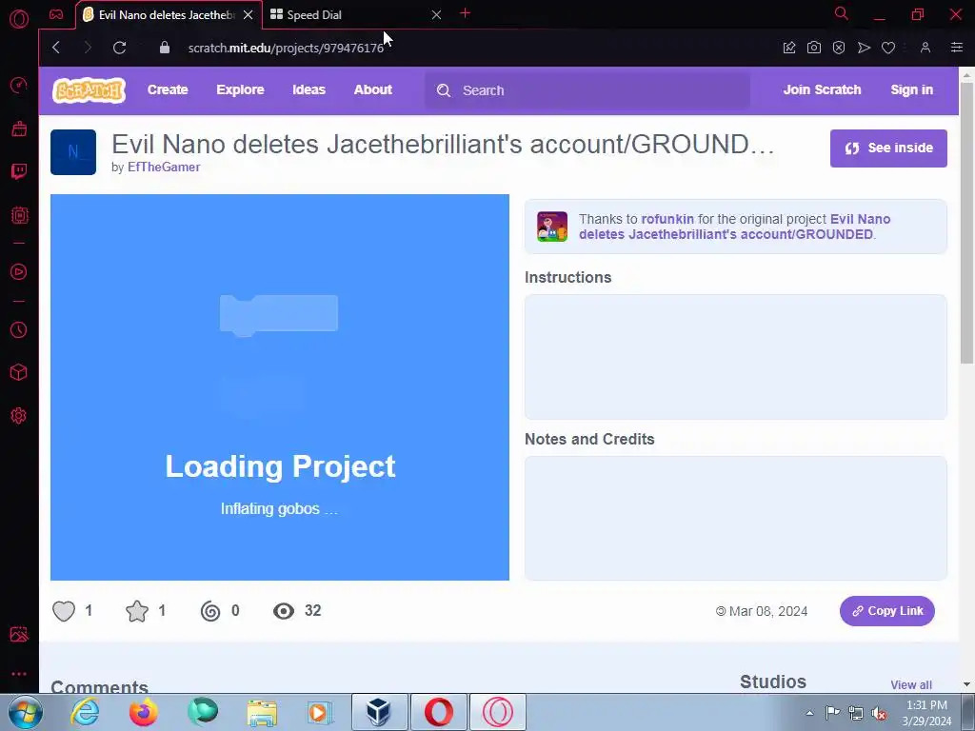This screenshot has width=975, height=731.
Task: Bookmark page with the heart icon in address bar
Action: [888, 48]
